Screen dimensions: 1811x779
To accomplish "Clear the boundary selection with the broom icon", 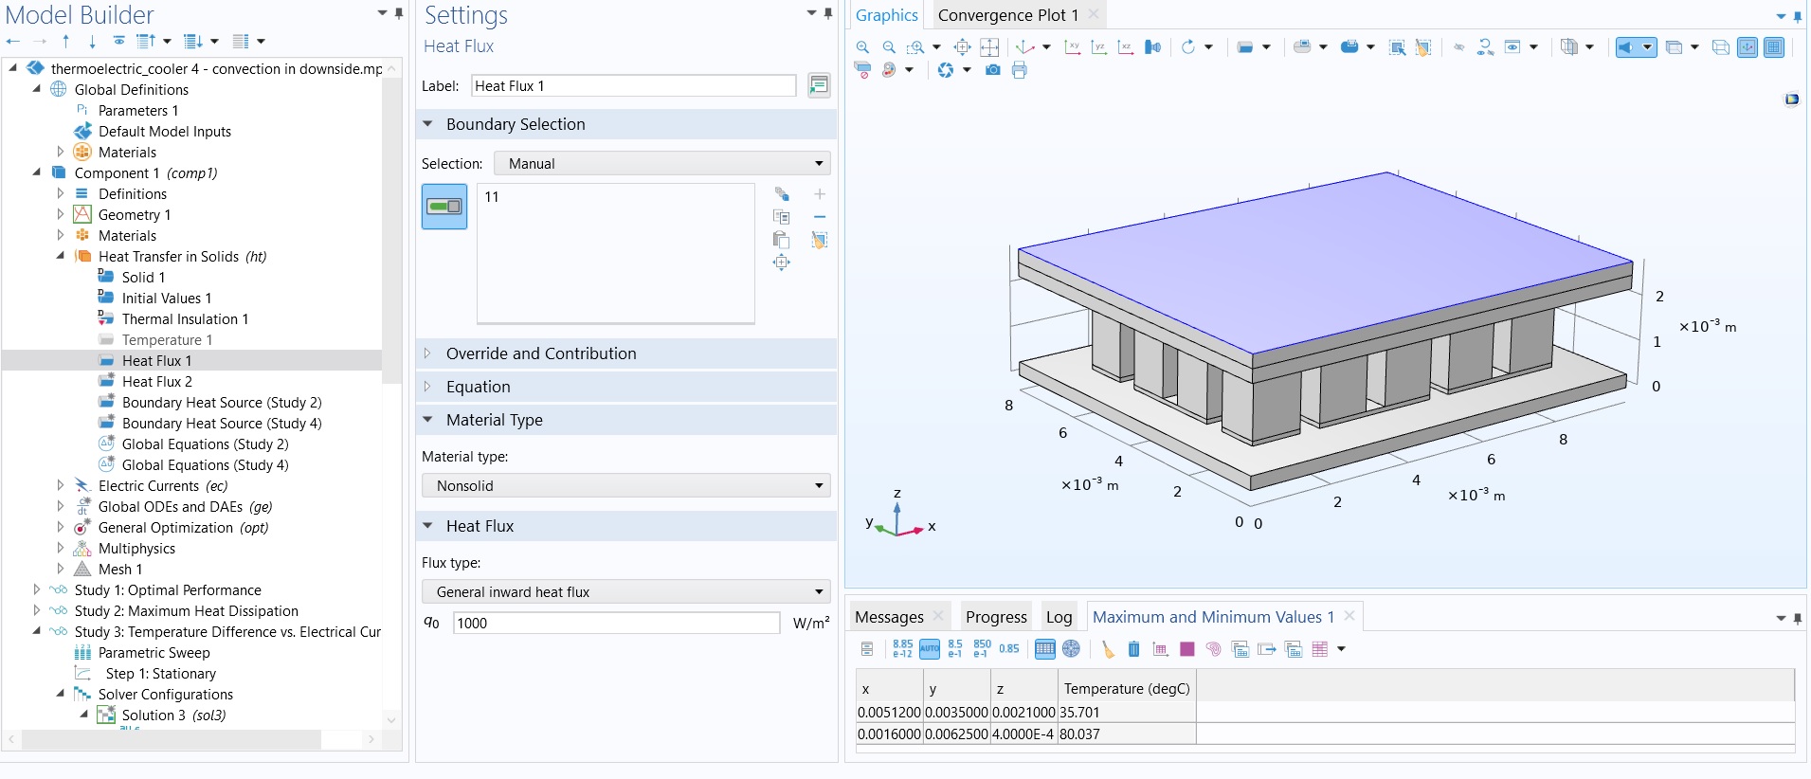I will pyautogui.click(x=820, y=240).
